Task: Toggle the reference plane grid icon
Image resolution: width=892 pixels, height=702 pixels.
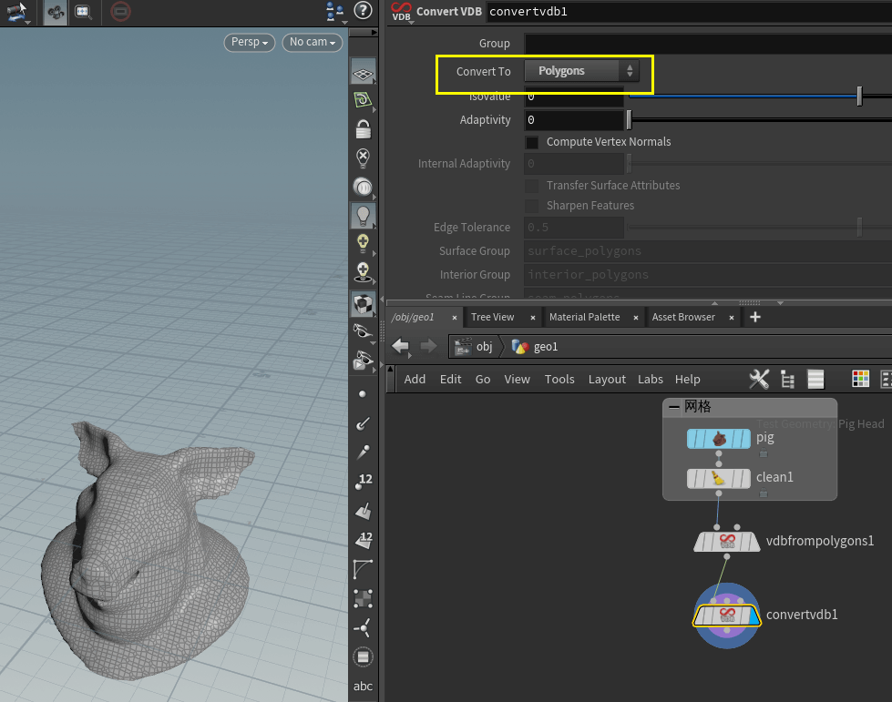Action: 363,73
